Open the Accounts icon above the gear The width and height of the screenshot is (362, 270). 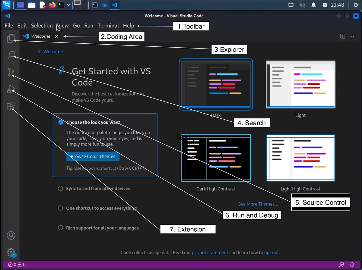pos(11,235)
